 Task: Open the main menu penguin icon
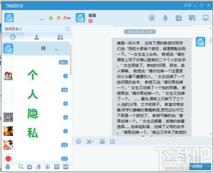pyautogui.click(x=8, y=167)
